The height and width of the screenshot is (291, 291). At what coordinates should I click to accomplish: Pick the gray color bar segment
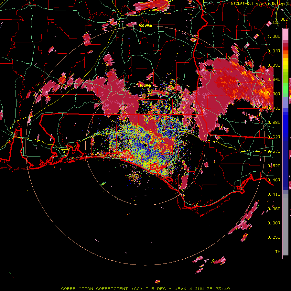(286, 225)
